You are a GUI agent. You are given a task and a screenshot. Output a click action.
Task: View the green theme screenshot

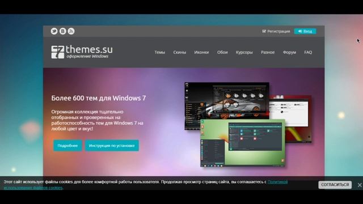coord(243,143)
